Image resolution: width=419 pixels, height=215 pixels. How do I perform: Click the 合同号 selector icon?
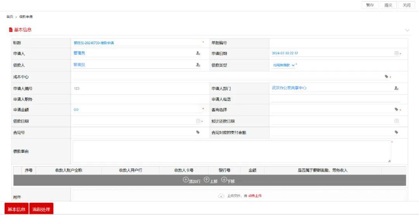(x=198, y=132)
